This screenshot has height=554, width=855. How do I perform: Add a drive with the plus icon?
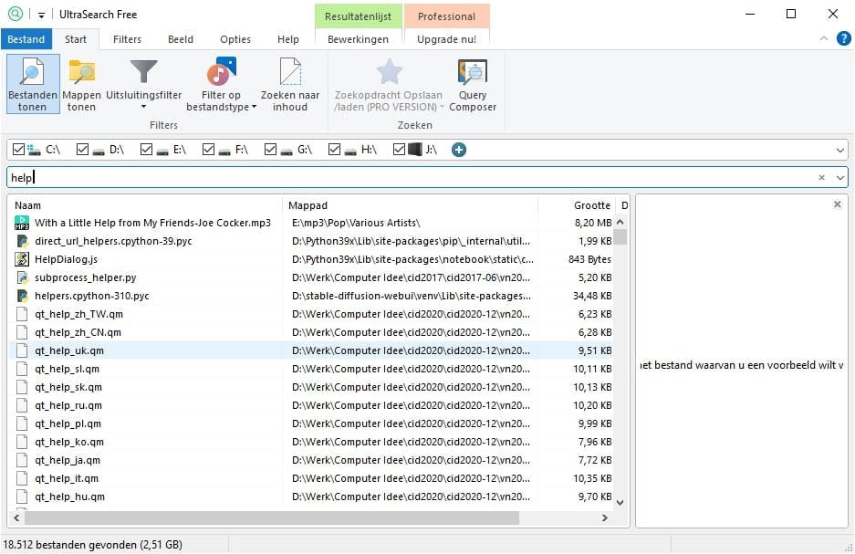pyautogui.click(x=459, y=150)
